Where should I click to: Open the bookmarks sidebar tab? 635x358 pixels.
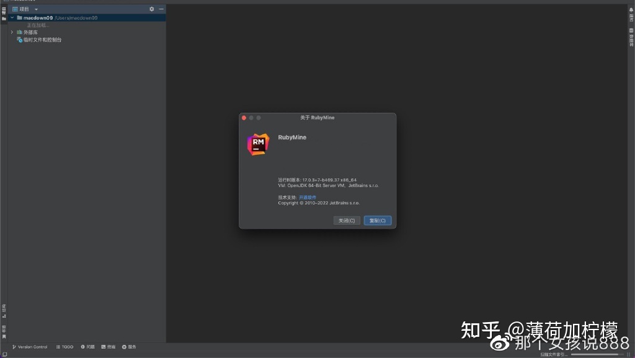click(4, 331)
